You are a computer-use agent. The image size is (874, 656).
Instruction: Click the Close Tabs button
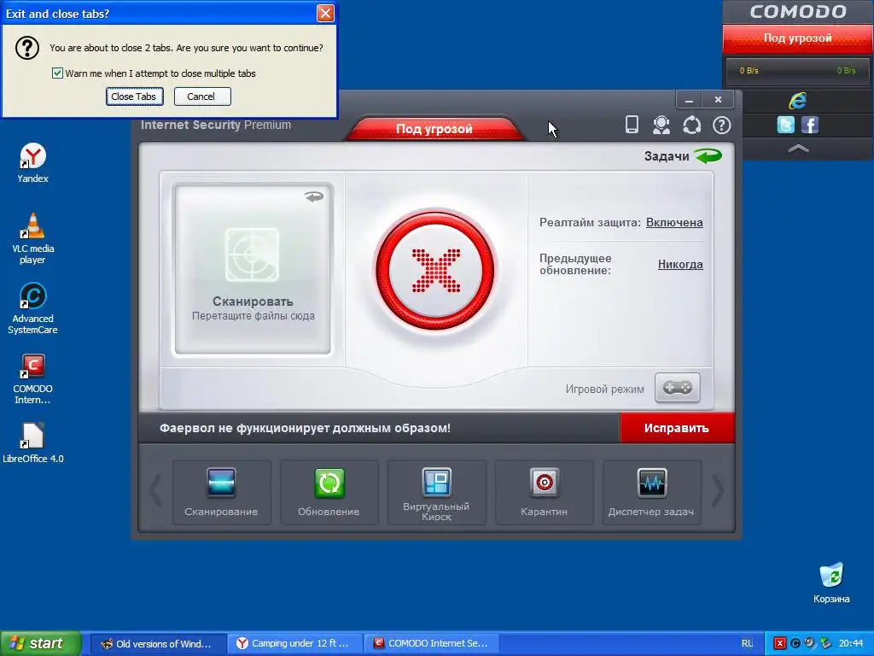coord(134,97)
